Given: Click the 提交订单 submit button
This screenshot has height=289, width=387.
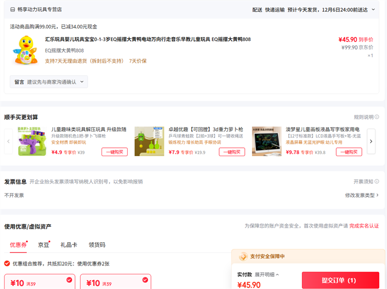Looking at the screenshot, I should click(340, 280).
